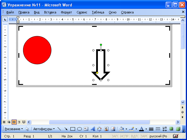Image resolution: width=187 pixels, height=140 pixels.
Task: Click the yellow adjustment diamond on arrow
Action: tap(97, 73)
